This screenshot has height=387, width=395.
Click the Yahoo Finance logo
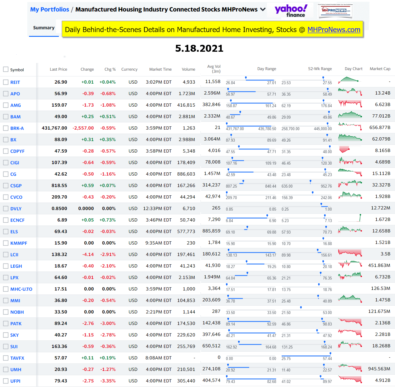(291, 11)
